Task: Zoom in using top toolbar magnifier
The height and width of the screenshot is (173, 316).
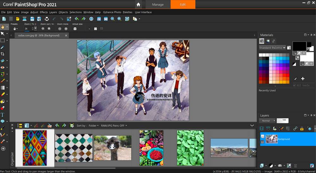Action: (x=119, y=19)
